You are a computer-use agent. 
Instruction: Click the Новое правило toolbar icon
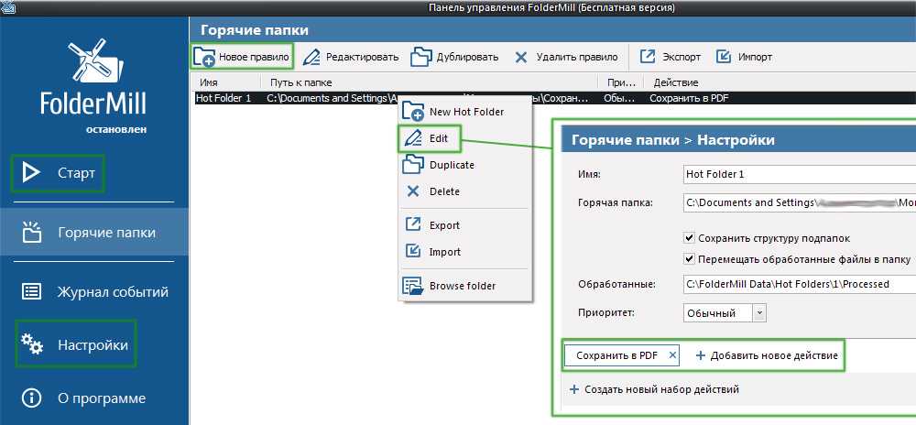(205, 57)
